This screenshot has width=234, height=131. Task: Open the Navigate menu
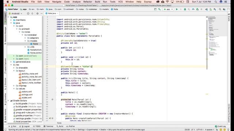(57, 2)
